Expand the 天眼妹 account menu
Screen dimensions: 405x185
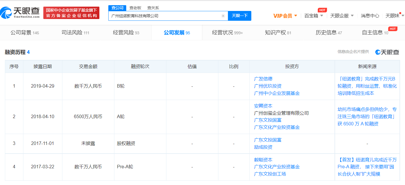[x=395, y=16]
